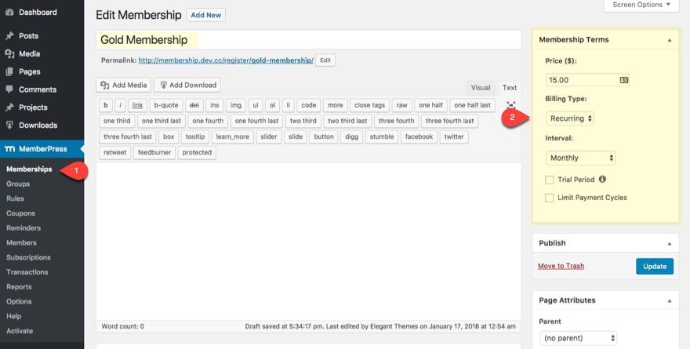This screenshot has width=690, height=349.
Task: Open the Interval Monthly dropdown
Action: point(580,158)
